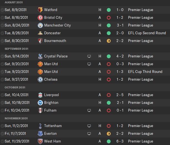Click the Tottenham club crest
Screen dimensions: 170x145
point(40,126)
